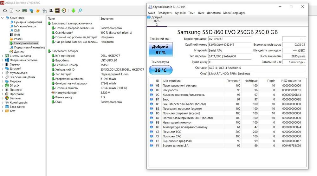The image size is (317, 176).
Task: Launch System Stability Test flame icon
Action: [x=38, y=10]
